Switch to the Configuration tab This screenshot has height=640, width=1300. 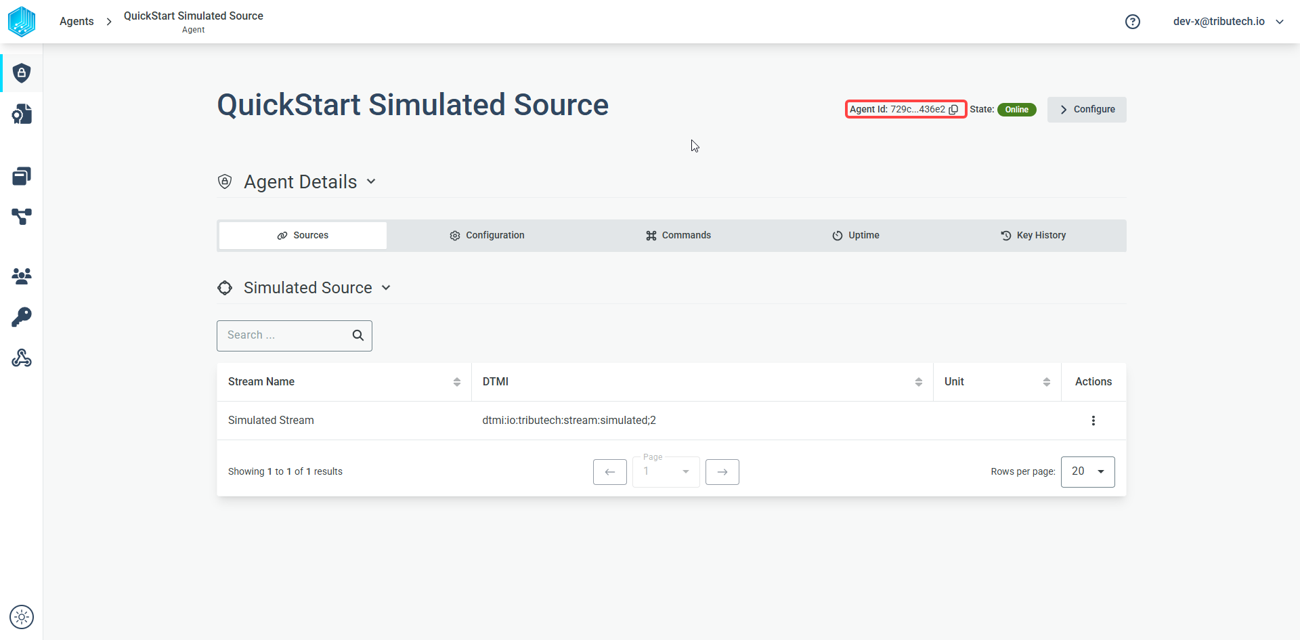[x=487, y=235]
